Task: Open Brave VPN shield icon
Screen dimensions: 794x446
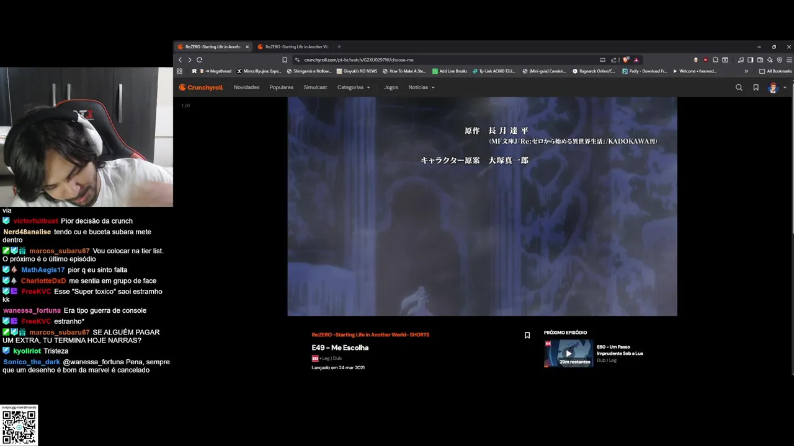Action: pyautogui.click(x=780, y=59)
